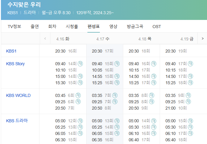Click the show title 수지맞은 우리

pos(24,5)
